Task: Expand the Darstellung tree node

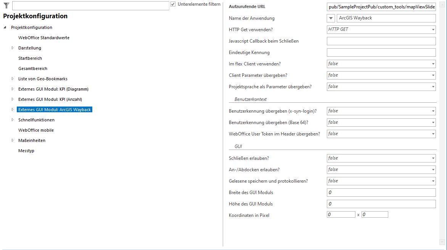Action: click(x=13, y=48)
